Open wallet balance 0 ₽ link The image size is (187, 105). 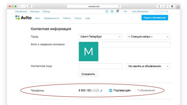tap(125, 12)
